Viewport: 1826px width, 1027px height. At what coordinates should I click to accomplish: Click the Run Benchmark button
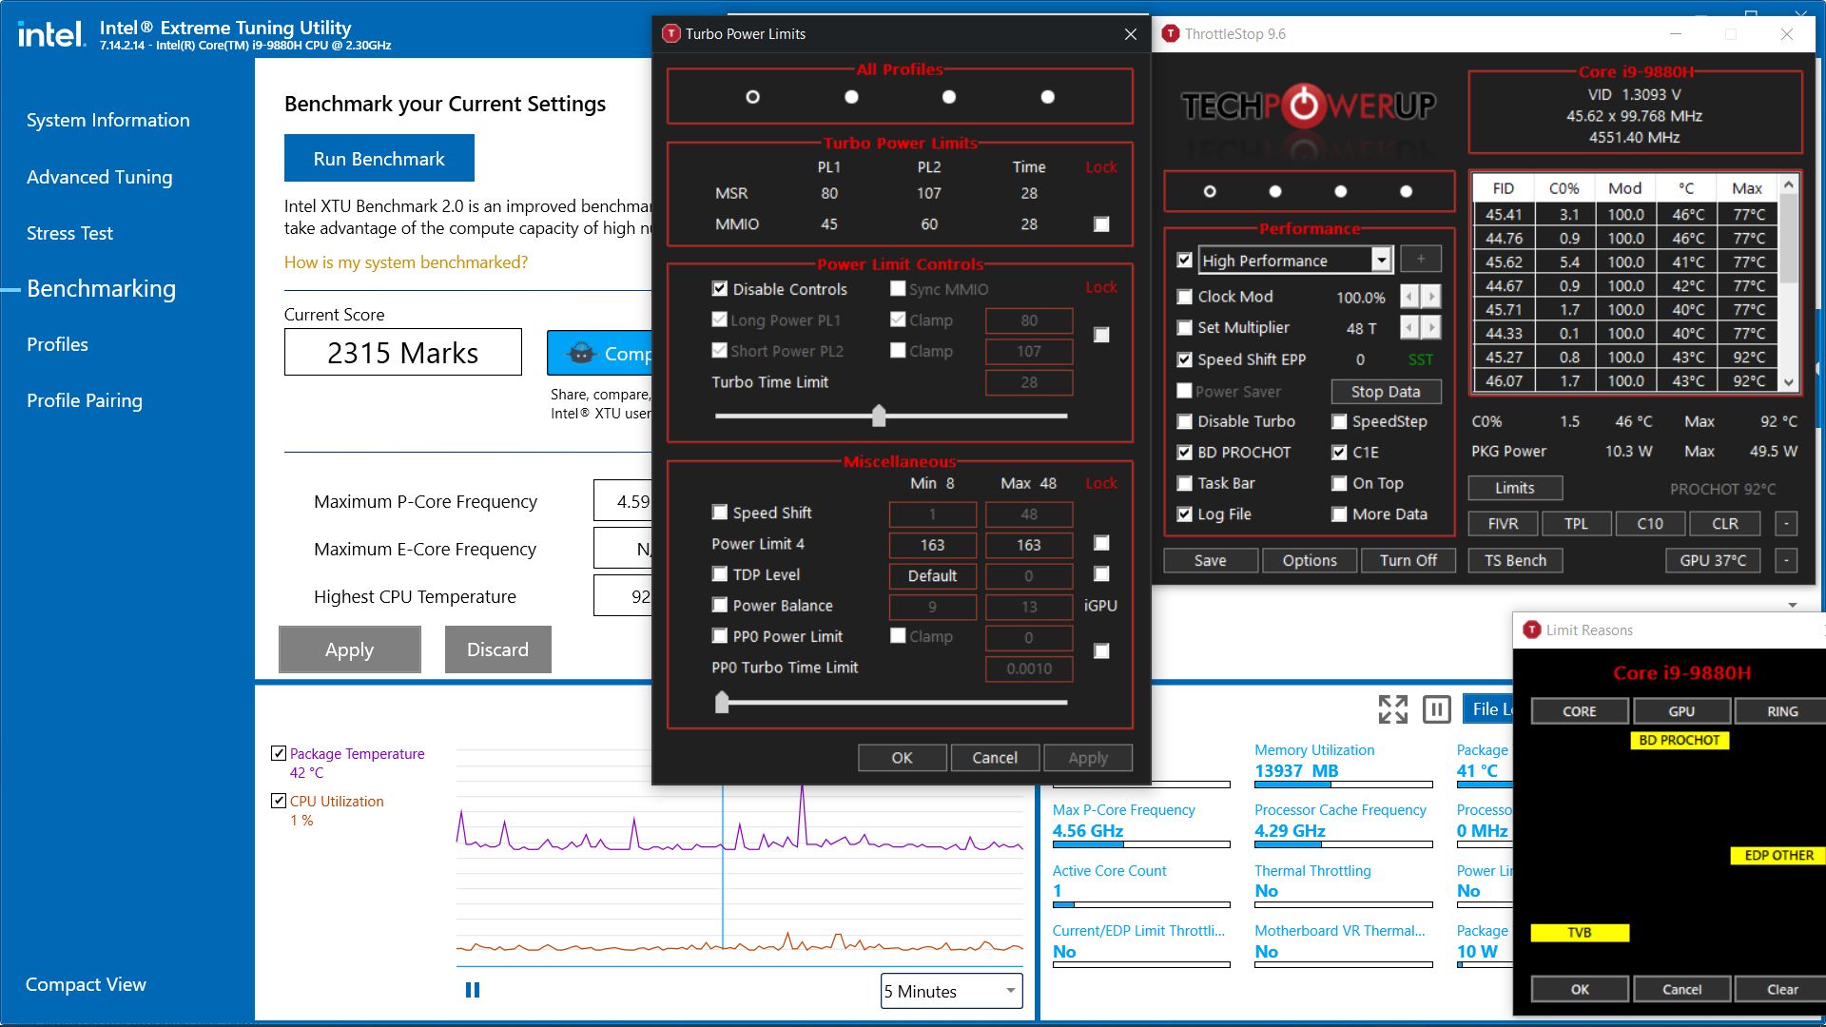click(x=379, y=158)
